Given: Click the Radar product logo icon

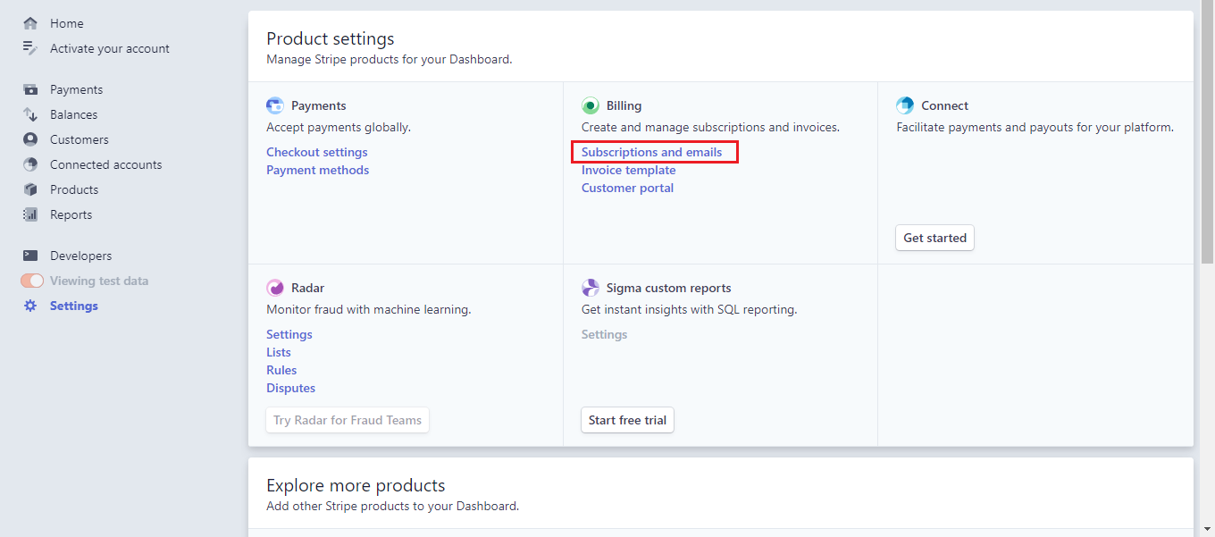Looking at the screenshot, I should pyautogui.click(x=275, y=288).
